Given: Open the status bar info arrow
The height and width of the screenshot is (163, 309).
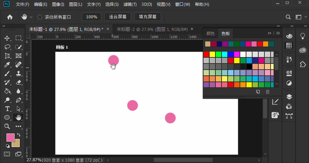Looking at the screenshot, I should 102,160.
